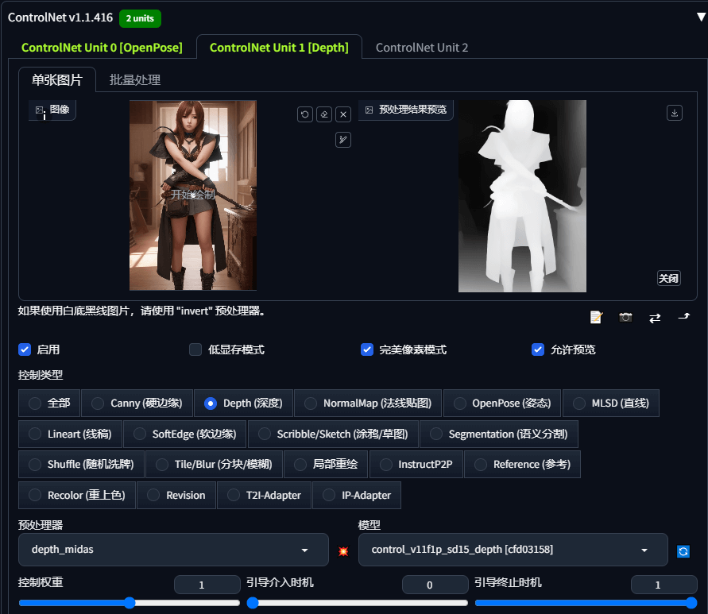Switch to the 批量处理 batch tab
708x614 pixels.
tap(135, 80)
